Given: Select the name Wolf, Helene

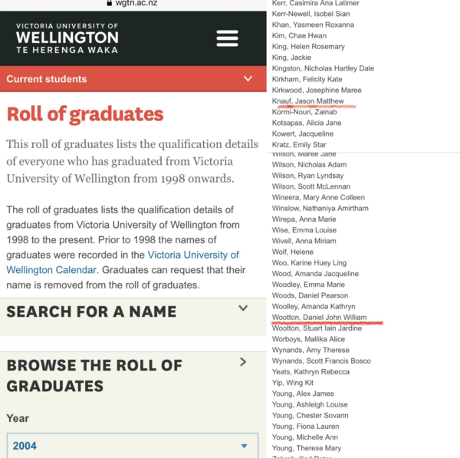Looking at the screenshot, I should (293, 252).
